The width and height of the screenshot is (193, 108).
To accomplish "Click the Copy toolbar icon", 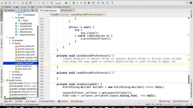I will pyautogui.click(x=27, y=3).
